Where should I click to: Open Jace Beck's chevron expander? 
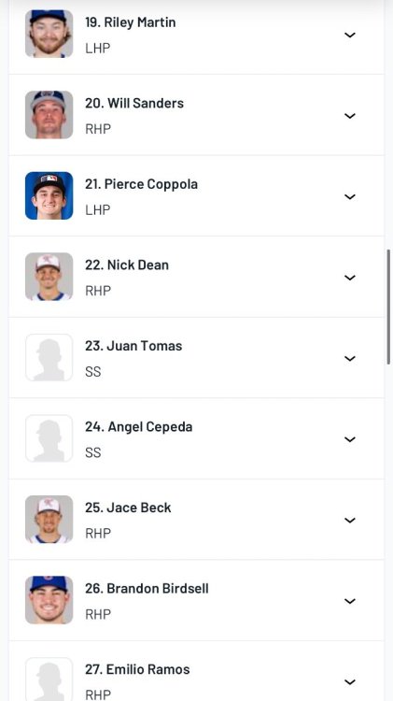(x=350, y=521)
